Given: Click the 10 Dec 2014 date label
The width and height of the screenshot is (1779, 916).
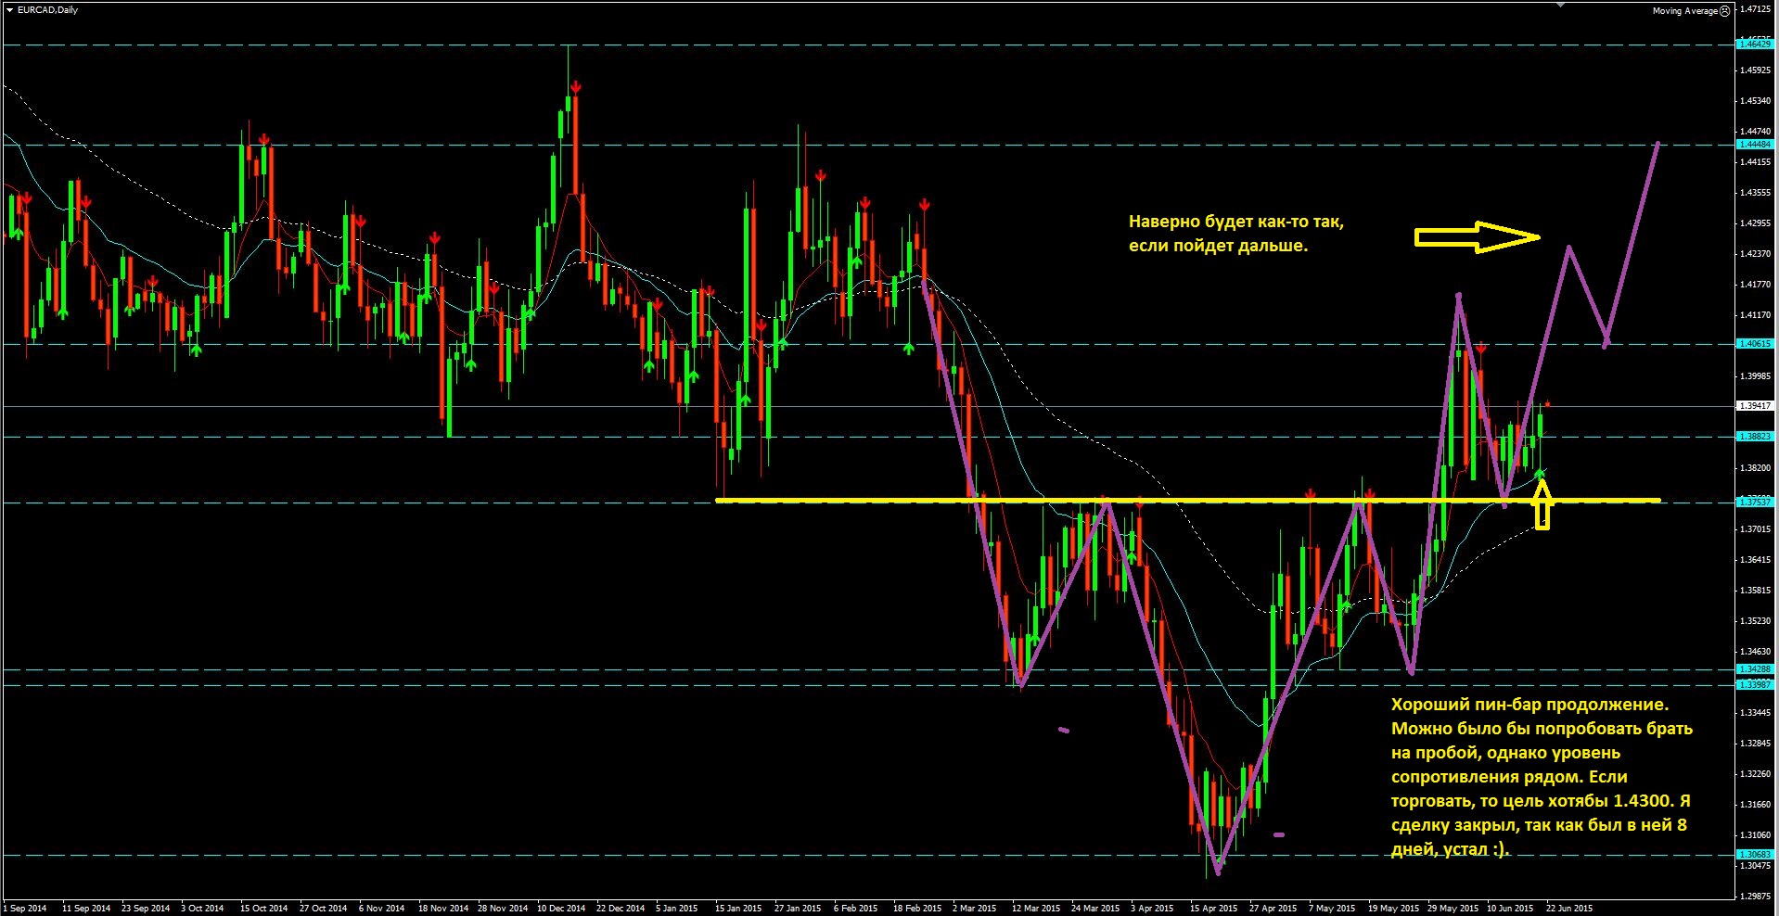Looking at the screenshot, I should click(x=561, y=908).
